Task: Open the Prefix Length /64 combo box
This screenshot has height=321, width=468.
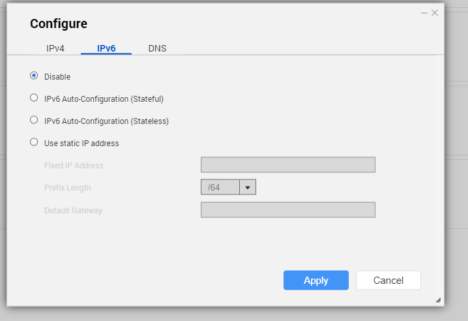Action: coord(220,187)
